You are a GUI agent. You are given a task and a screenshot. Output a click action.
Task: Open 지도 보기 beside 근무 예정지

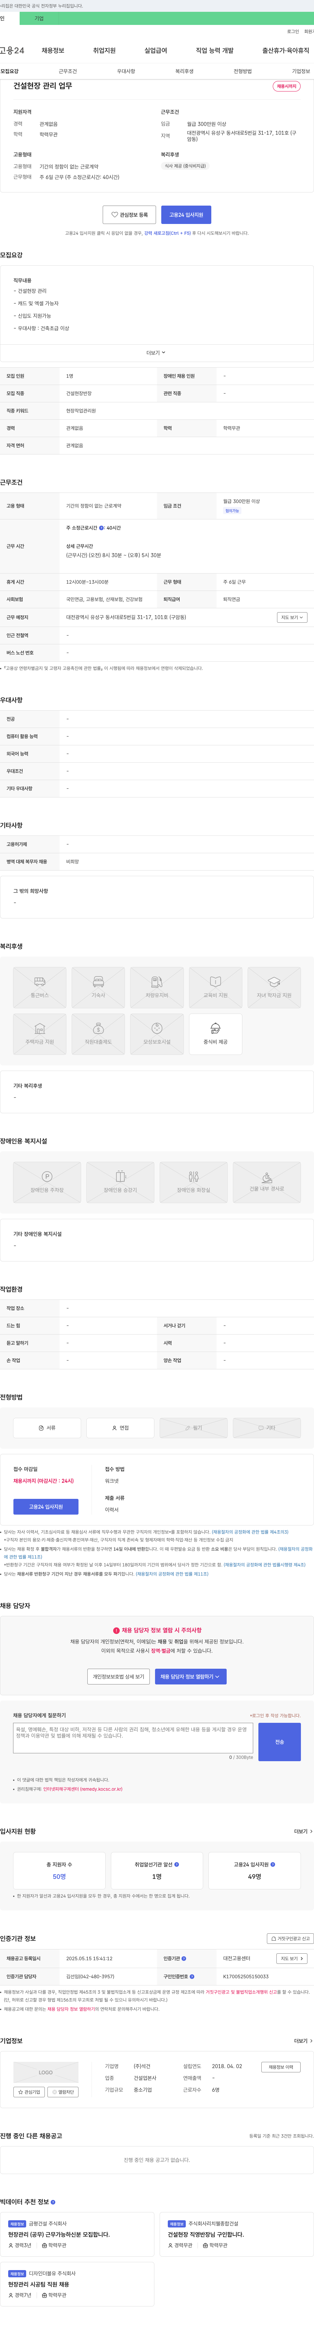coord(292,617)
